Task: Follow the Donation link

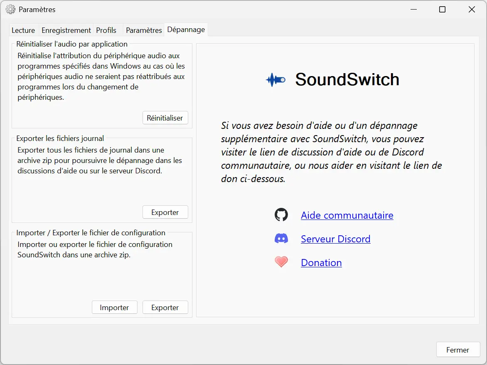Action: (x=321, y=262)
